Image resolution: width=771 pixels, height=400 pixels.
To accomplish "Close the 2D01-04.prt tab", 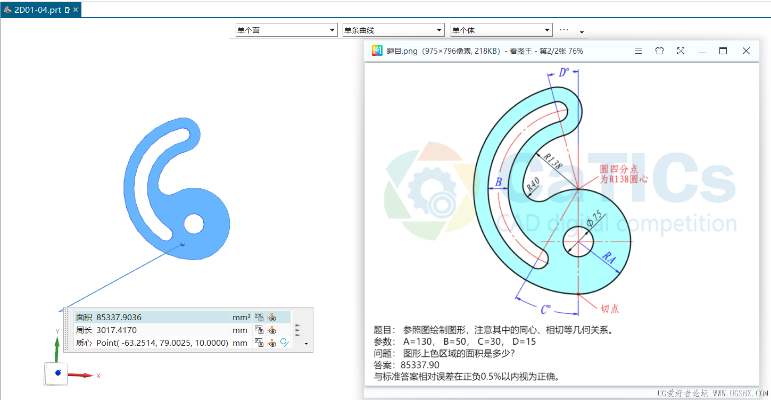I will click(76, 10).
